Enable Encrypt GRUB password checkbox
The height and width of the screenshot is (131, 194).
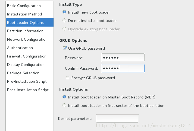(68, 78)
